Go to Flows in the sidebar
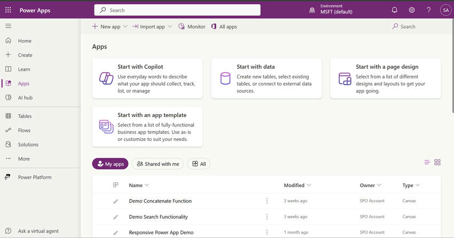 25,130
